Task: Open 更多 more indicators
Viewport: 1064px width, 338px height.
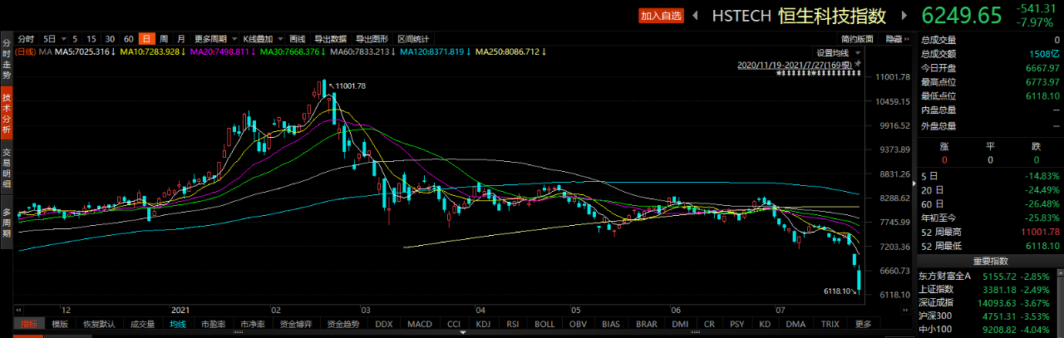Action: pos(863,324)
